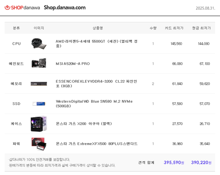The image size is (220, 175).
Task: Open the power supply thumbnail
Action: [x=39, y=144]
